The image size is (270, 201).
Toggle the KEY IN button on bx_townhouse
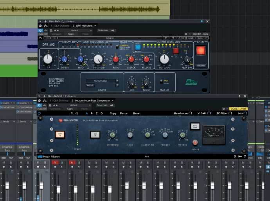coord(95,135)
